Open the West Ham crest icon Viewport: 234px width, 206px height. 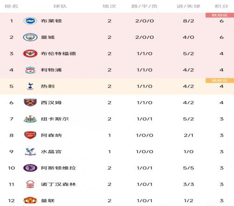(x=30, y=103)
